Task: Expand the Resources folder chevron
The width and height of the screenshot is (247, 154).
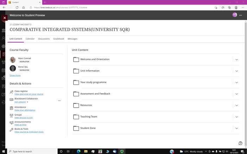Action: pyautogui.click(x=236, y=105)
